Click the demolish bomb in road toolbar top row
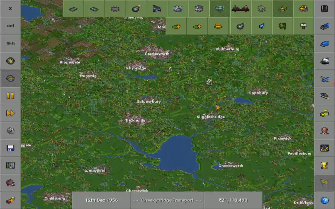The image size is (335, 209). 136,9
